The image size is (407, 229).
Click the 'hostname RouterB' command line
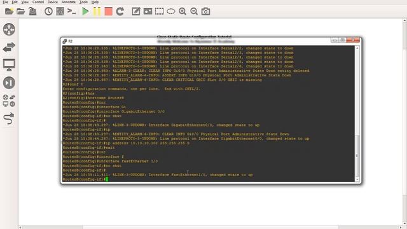point(93,98)
